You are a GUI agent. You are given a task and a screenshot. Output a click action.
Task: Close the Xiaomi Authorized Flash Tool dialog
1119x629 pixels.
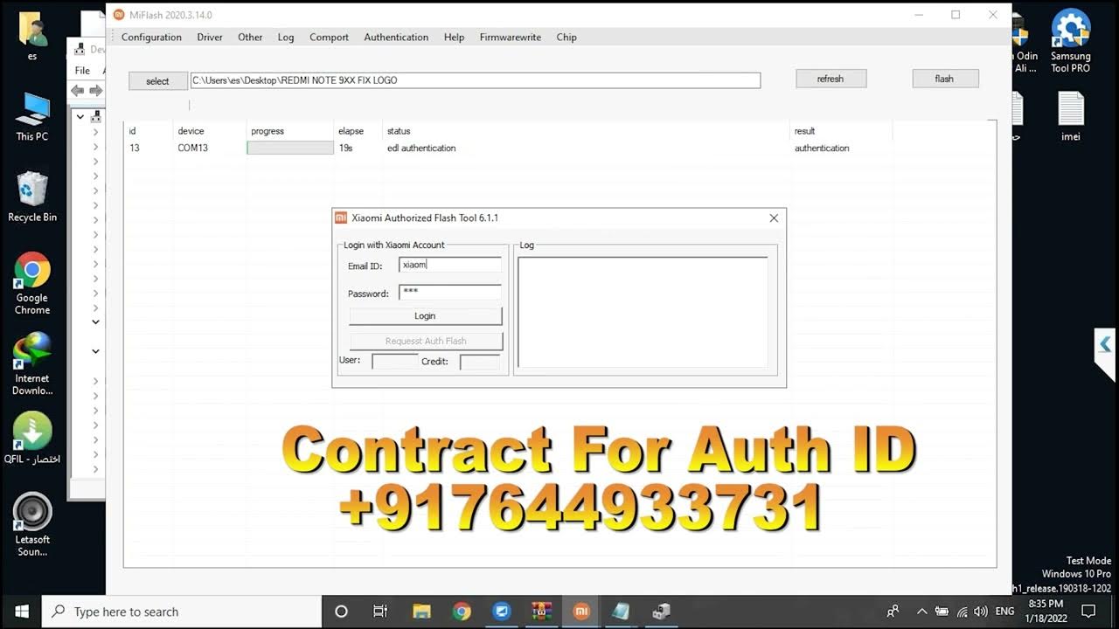[774, 218]
